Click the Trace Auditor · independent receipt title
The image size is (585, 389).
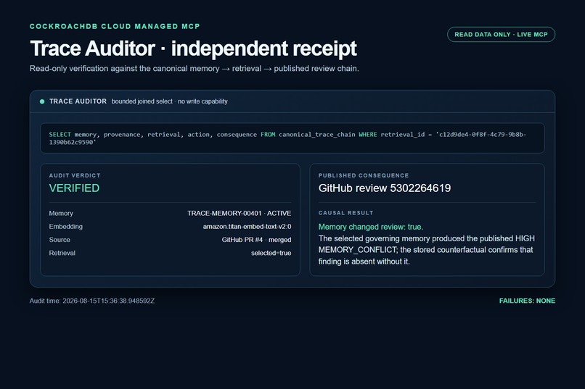[x=193, y=49]
